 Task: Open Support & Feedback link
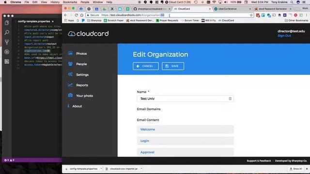tap(259, 161)
